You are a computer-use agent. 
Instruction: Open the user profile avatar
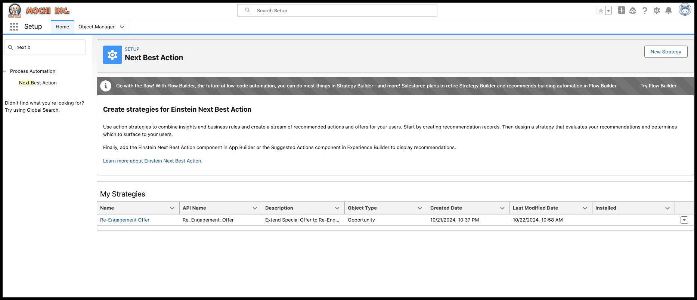[x=685, y=10]
